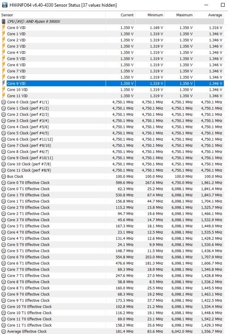Click the clock icon beside Core 11 Clock (perf #8/9)
The image size is (228, 334).
pos(3,170)
